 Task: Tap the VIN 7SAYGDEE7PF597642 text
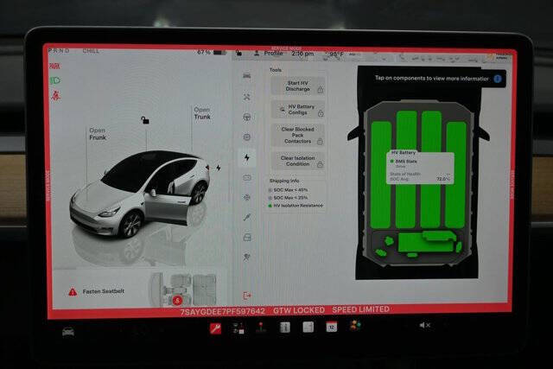[x=223, y=311]
